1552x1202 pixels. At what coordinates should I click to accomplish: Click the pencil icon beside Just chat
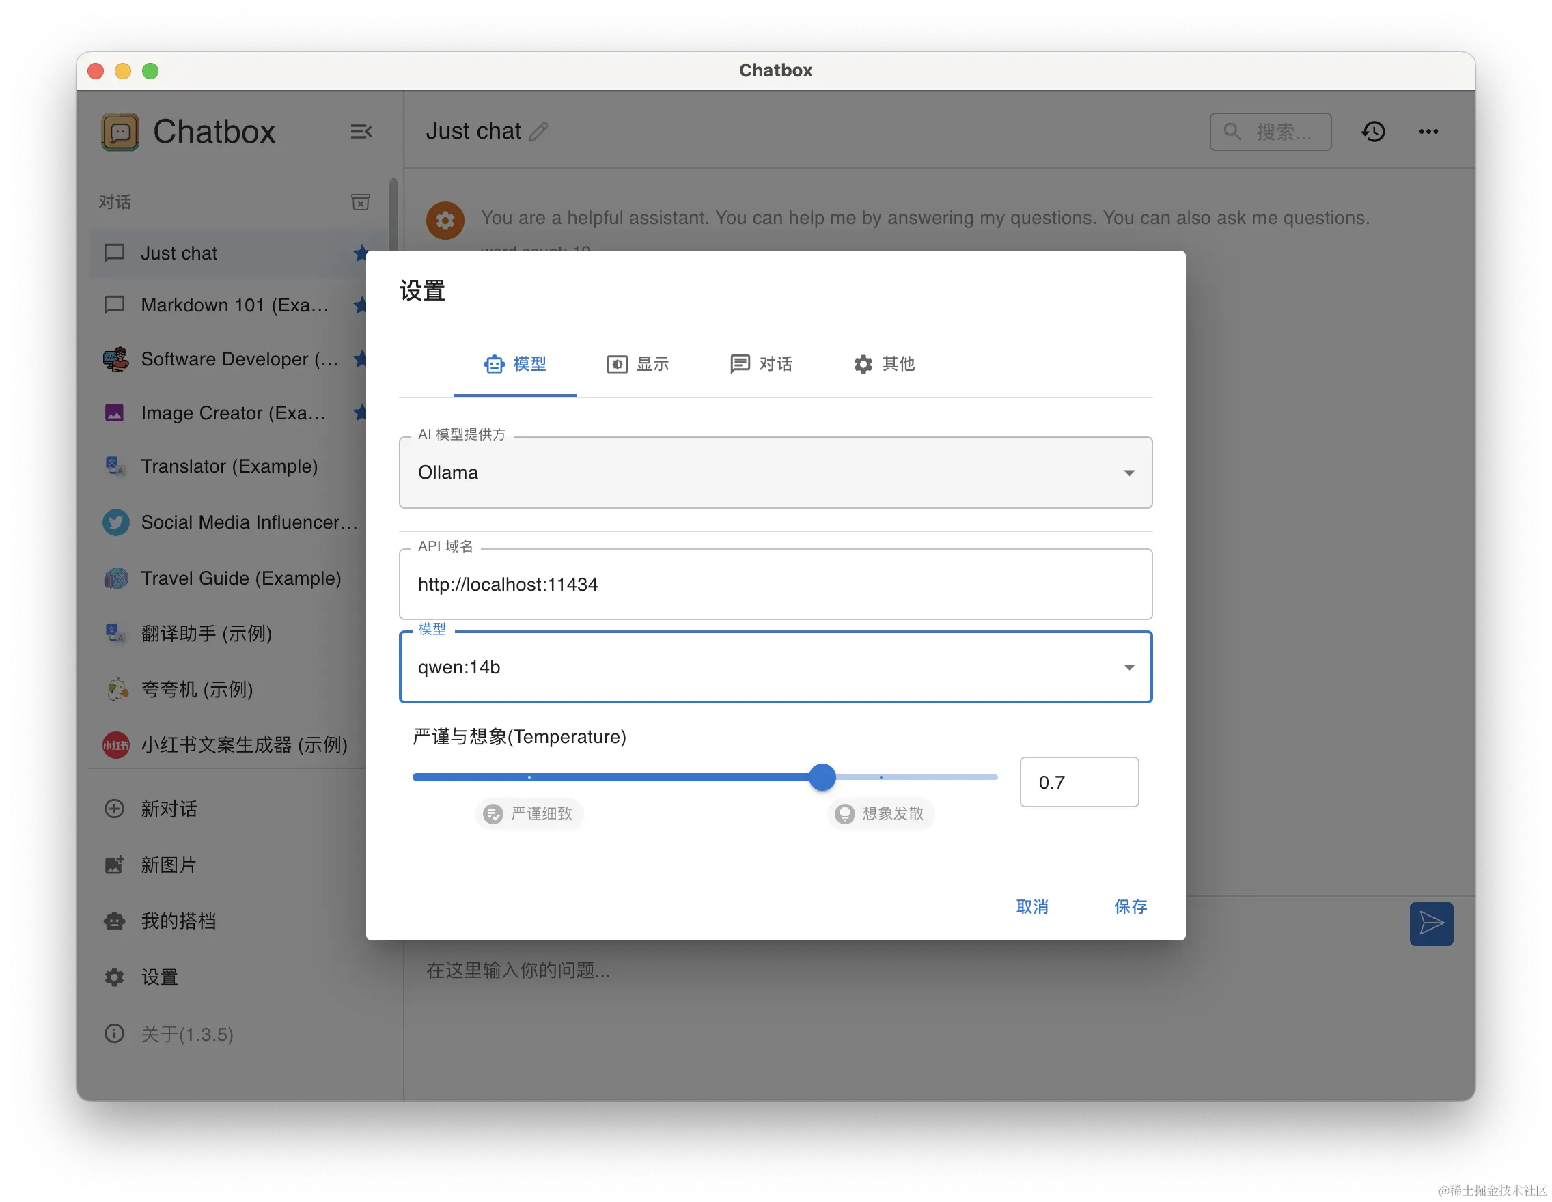[x=539, y=131]
